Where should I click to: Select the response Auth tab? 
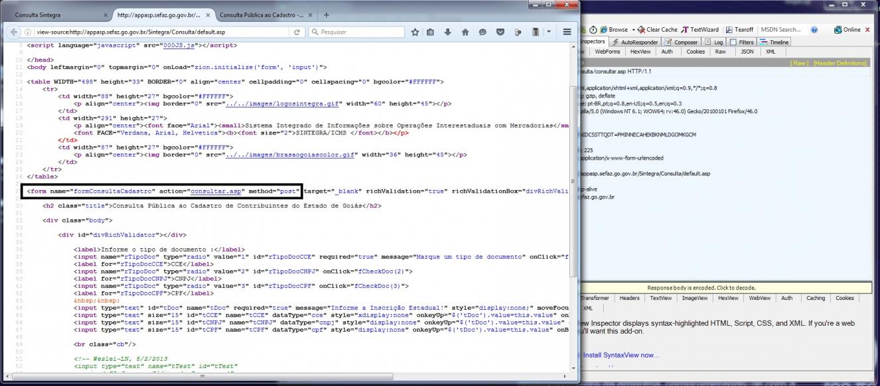point(787,298)
